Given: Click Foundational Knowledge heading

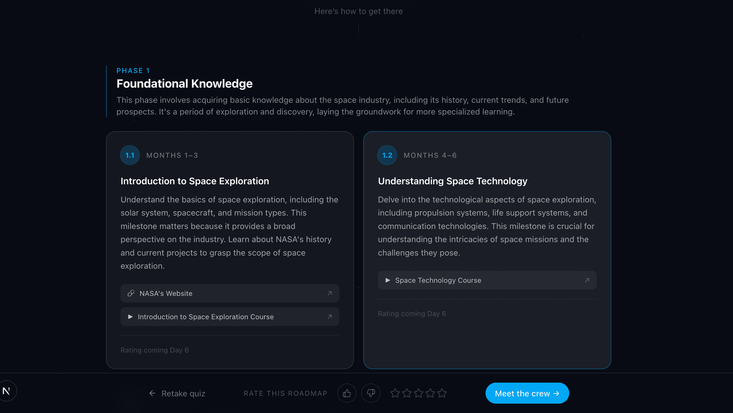Looking at the screenshot, I should tap(185, 84).
